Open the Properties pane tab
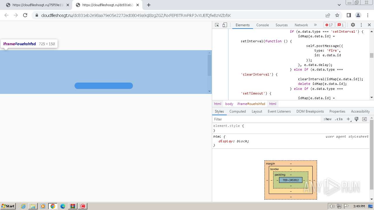The width and height of the screenshot is (374, 210). 337,111
